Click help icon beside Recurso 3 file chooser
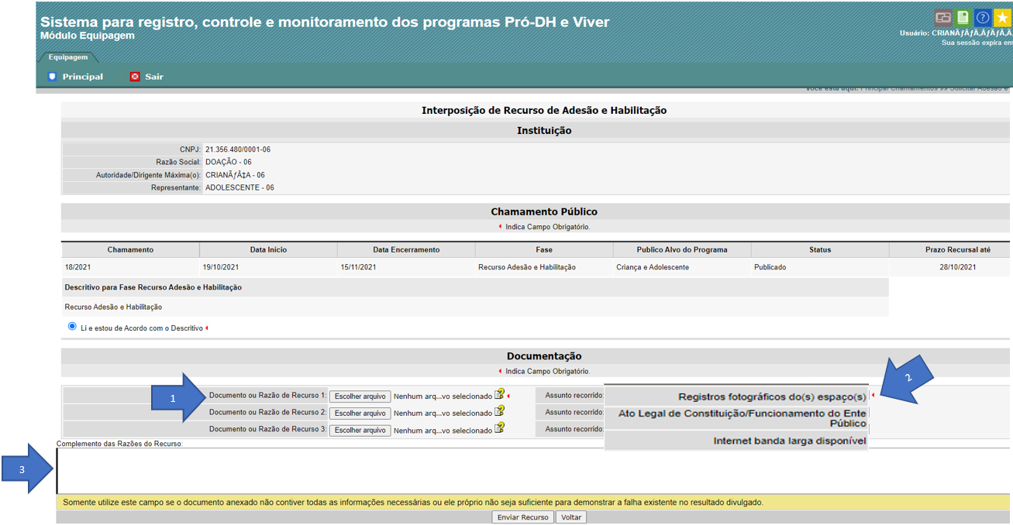 (500, 428)
